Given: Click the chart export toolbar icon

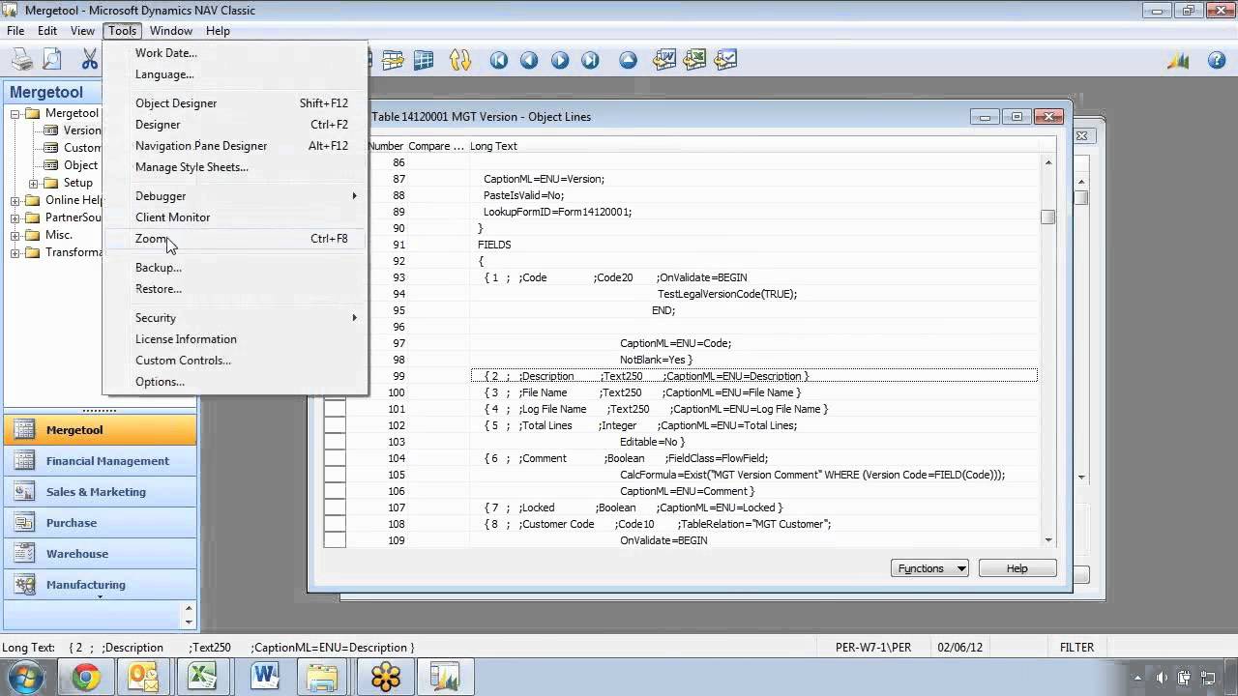Looking at the screenshot, I should 725,60.
